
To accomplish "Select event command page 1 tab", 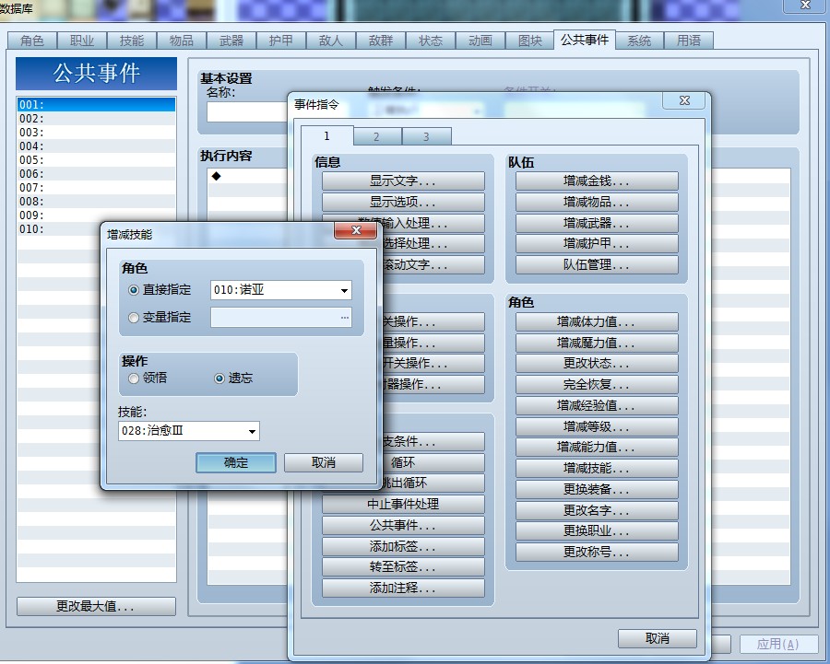I will [x=327, y=136].
